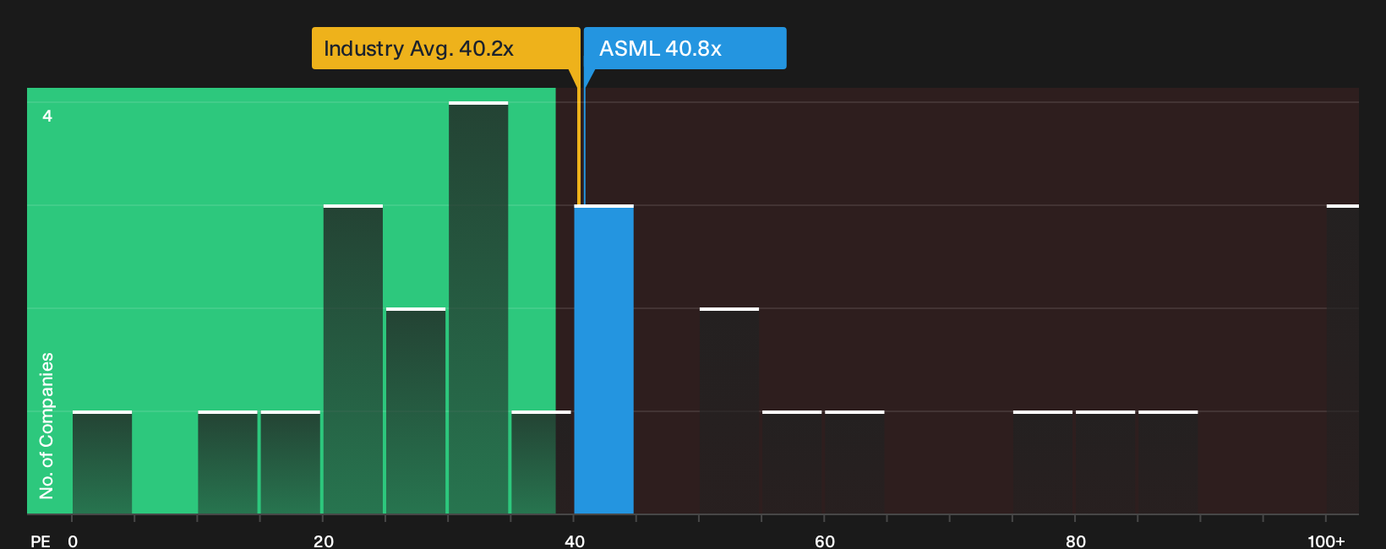This screenshot has height=549, width=1386.
Task: Click the histogram bar at PE 35-40
Action: click(x=541, y=462)
